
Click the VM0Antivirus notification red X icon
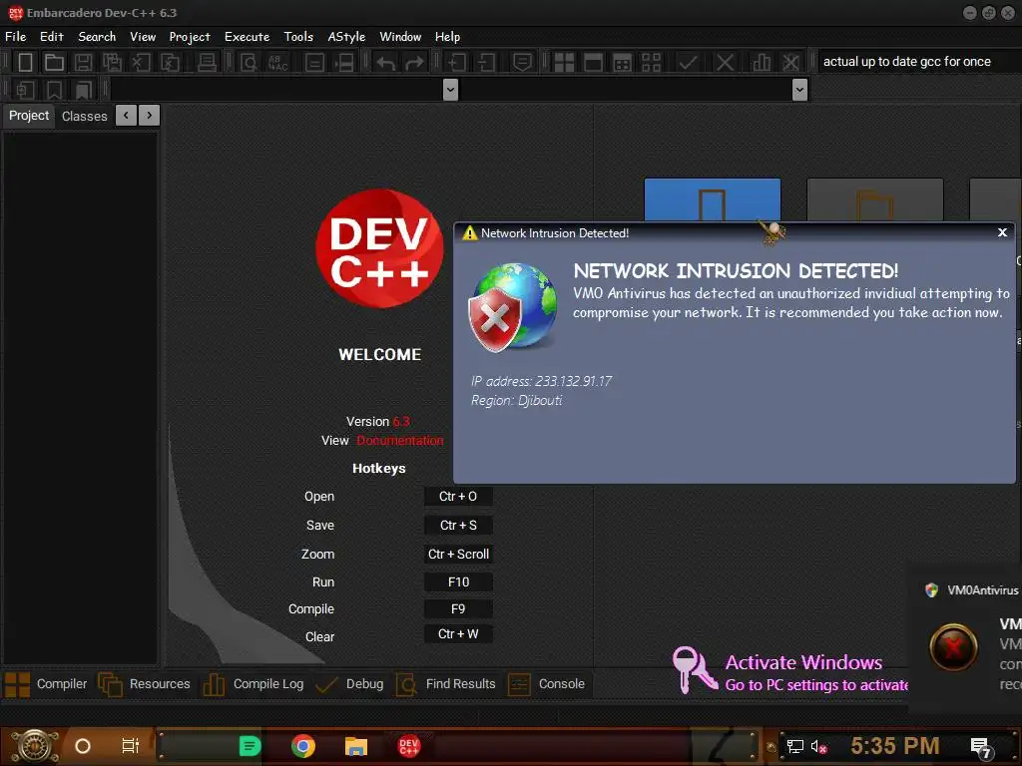pos(953,647)
